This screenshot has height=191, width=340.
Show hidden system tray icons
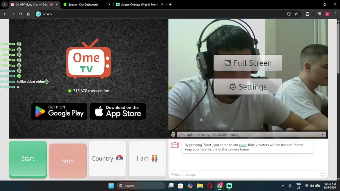pos(283,186)
